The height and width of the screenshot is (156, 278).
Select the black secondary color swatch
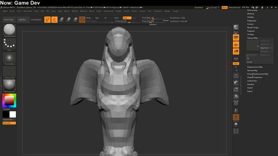[x=6, y=114]
